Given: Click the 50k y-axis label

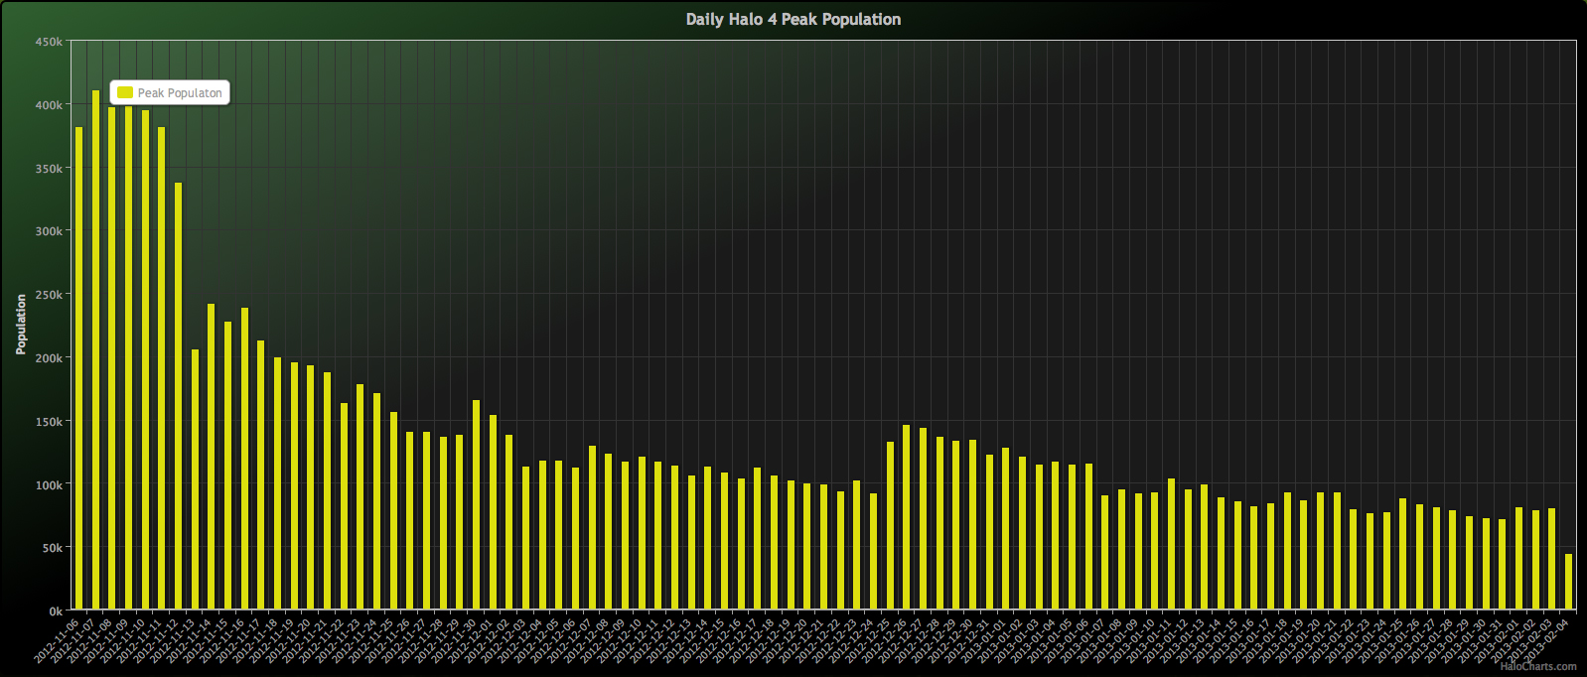Looking at the screenshot, I should point(52,548).
